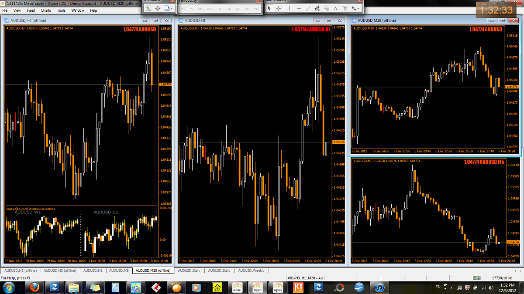Open the Tools menu
524x294 pixels.
[x=61, y=10]
